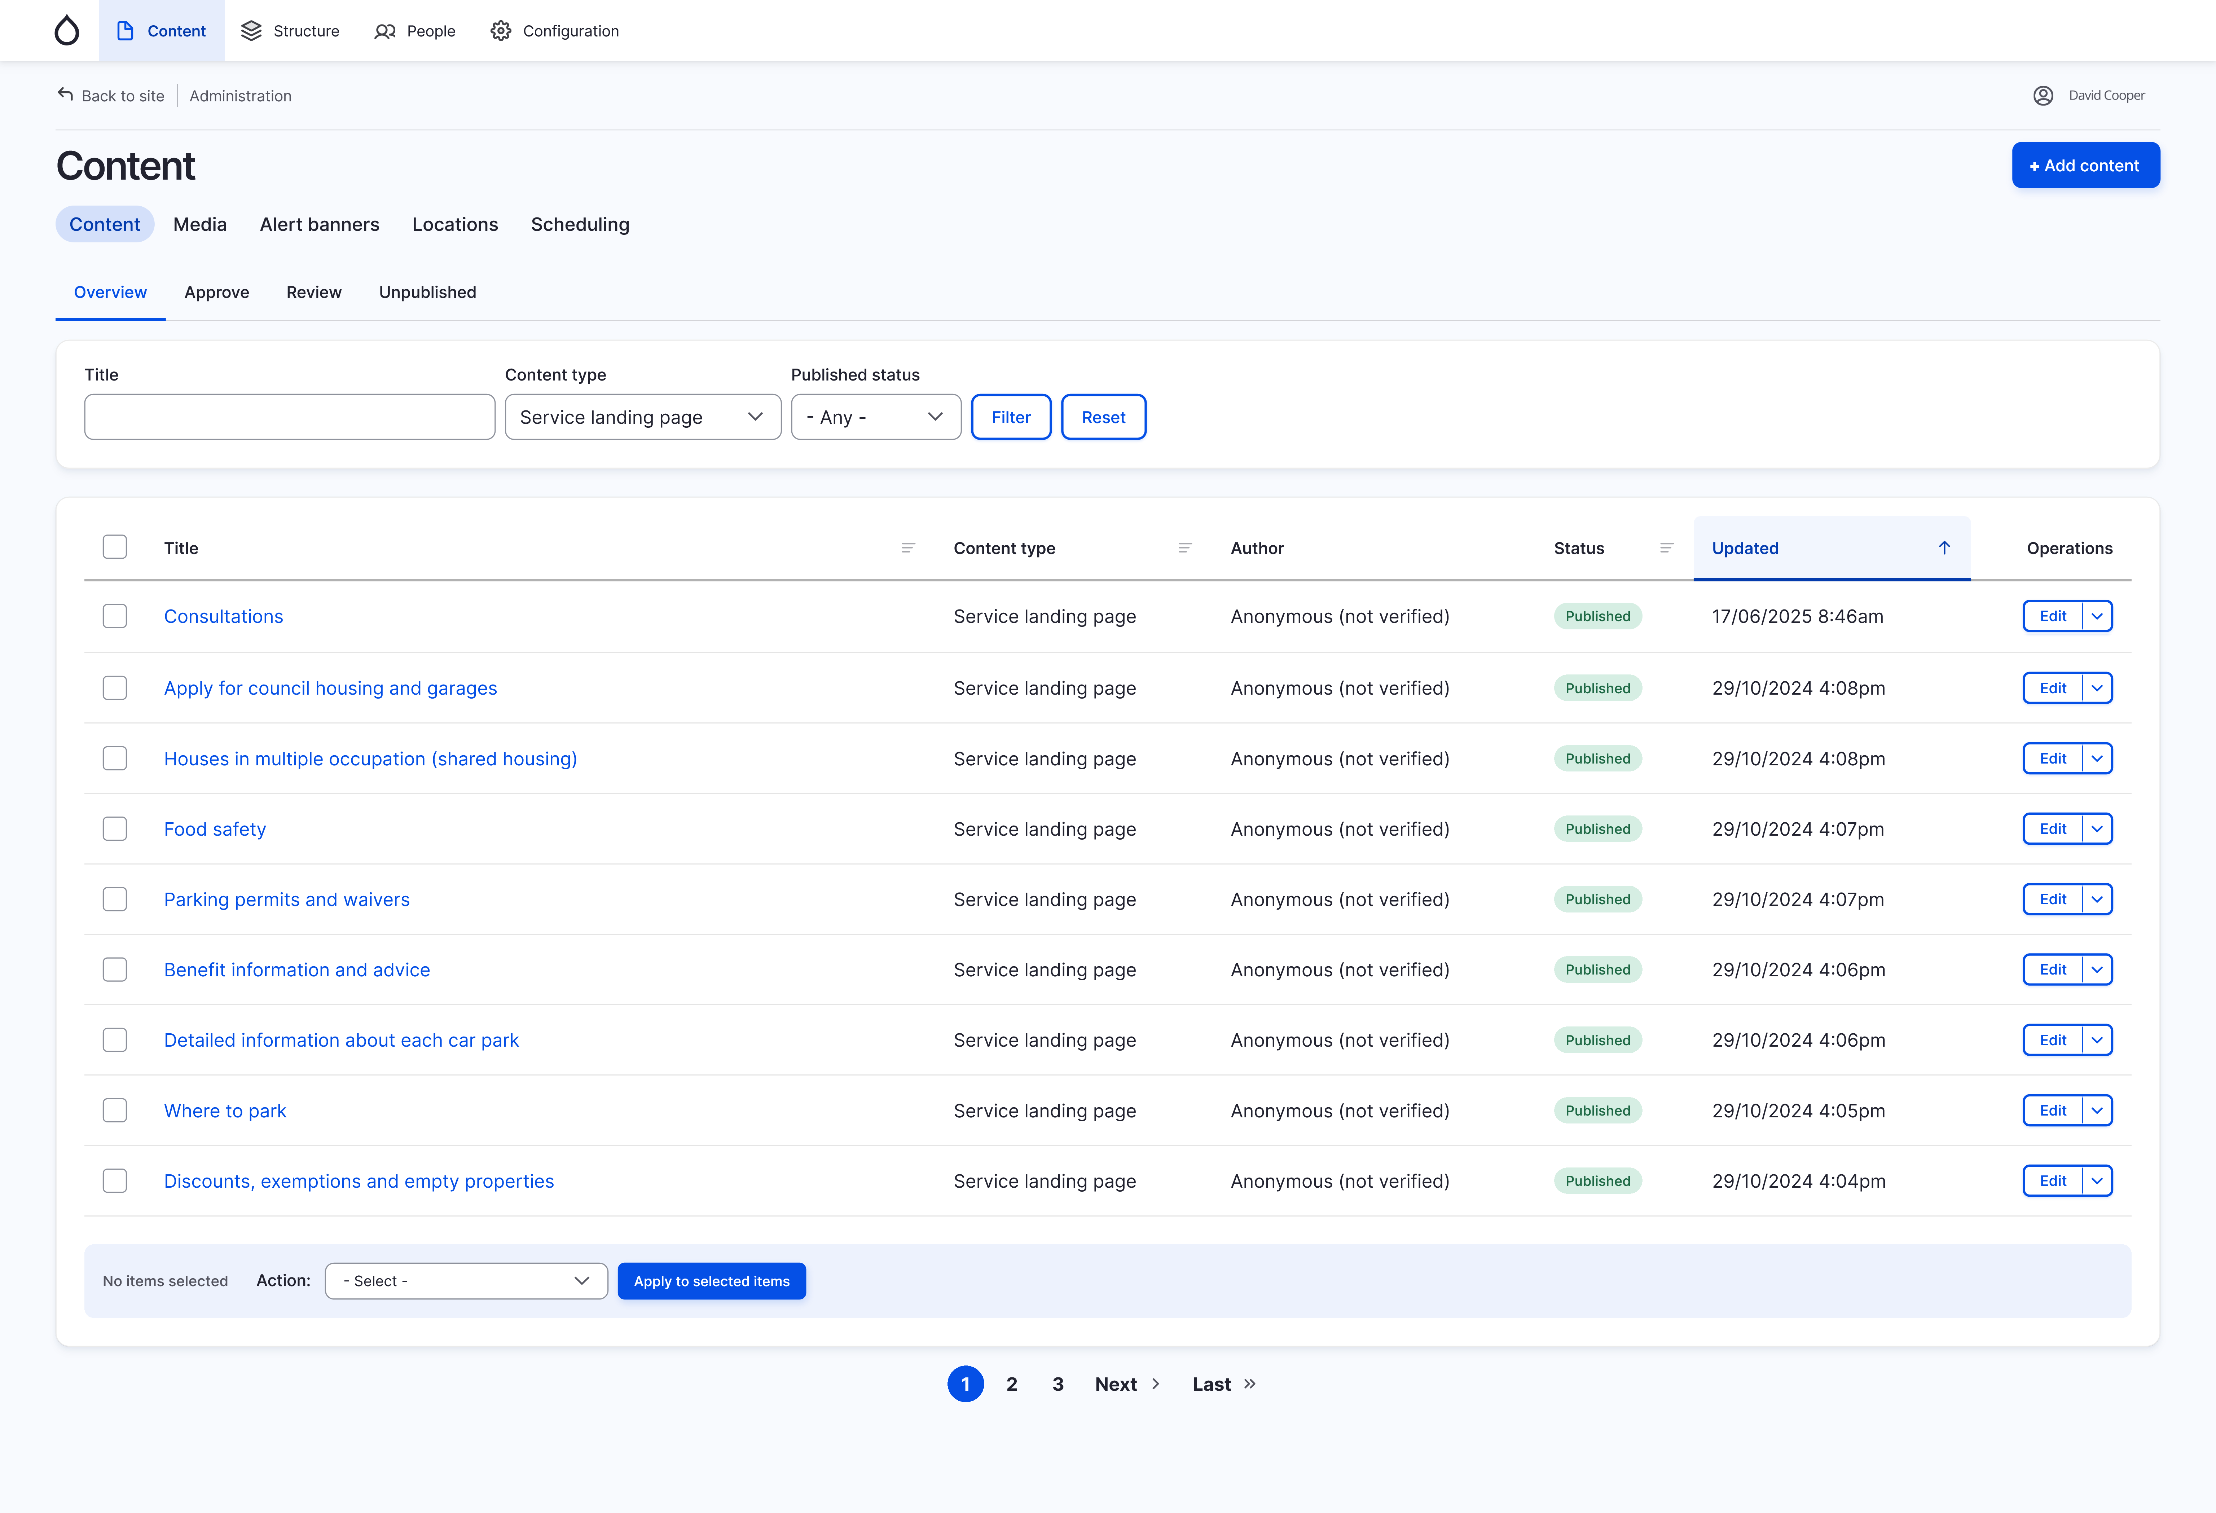Tick the select-all checkbox in table header
2216x1513 pixels.
114,547
